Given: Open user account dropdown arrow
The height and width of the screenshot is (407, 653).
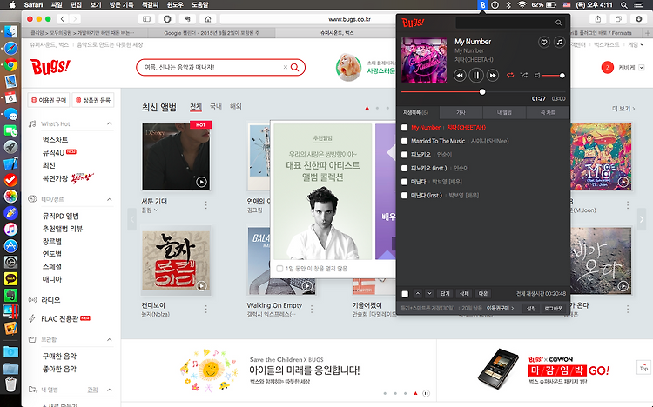Looking at the screenshot, I should click(x=642, y=68).
